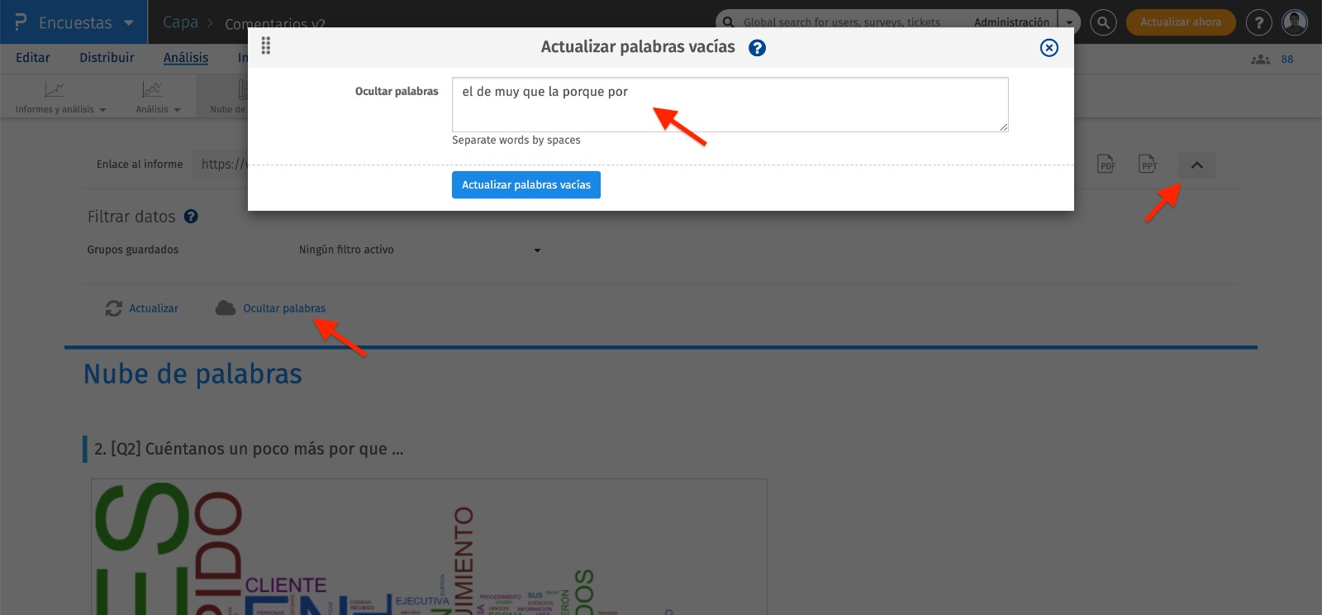Click the blue Actualizar palabras vacías button

tap(526, 185)
